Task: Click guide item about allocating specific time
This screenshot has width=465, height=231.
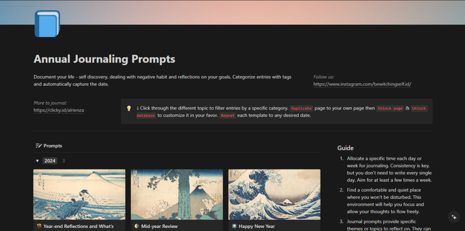Action: [x=389, y=169]
